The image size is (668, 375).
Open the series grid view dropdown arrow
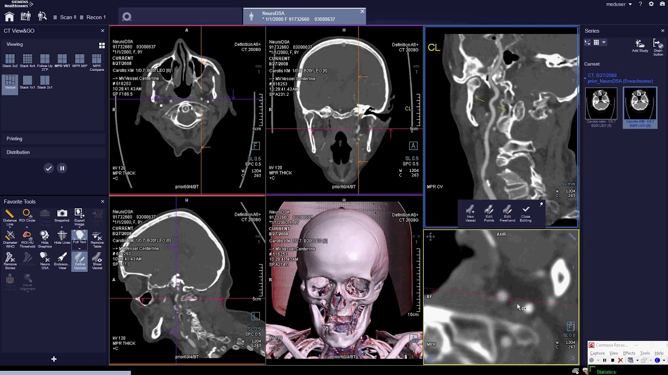(604, 43)
